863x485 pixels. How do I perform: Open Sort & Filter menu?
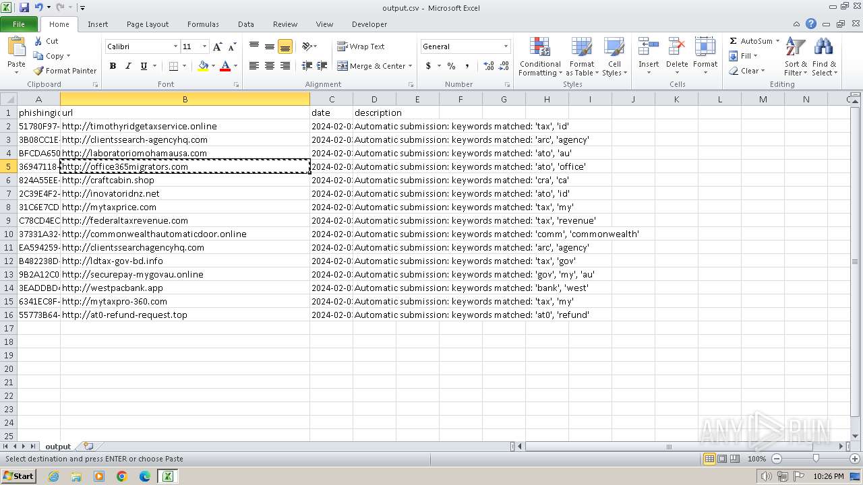click(x=796, y=57)
